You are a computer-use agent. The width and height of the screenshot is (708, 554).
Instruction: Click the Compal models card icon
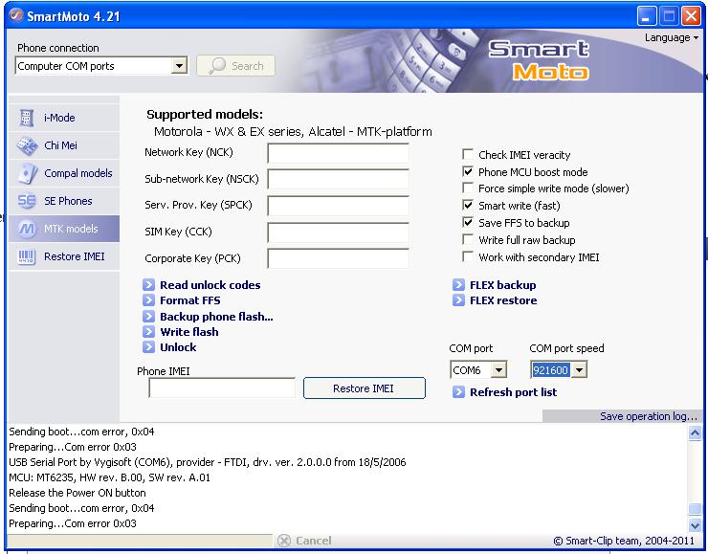28,173
